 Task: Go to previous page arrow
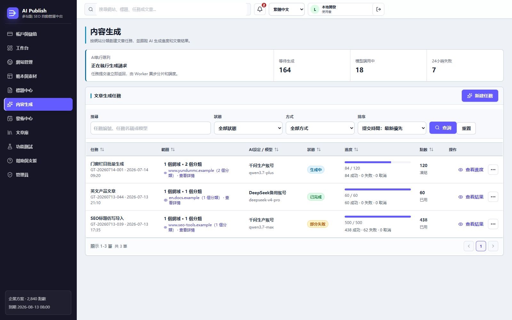coord(469,246)
